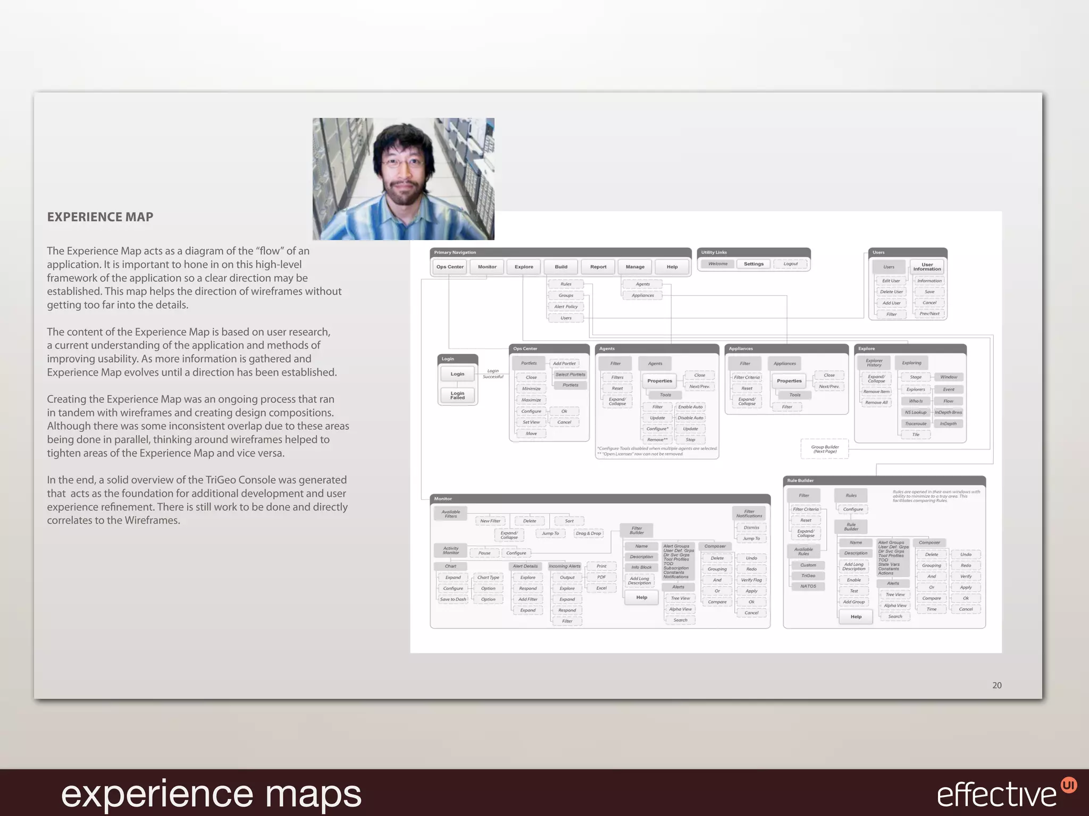The height and width of the screenshot is (816, 1089).
Task: Select the Edit User node
Action: (891, 281)
